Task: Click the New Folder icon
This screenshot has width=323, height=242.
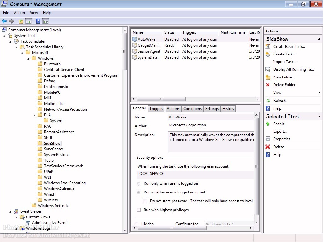Action: [268, 77]
